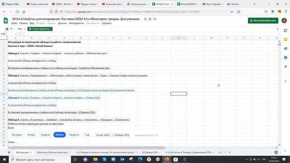Open the 'Иструкция' sheet tab menu arrow
Screen dimensions: 290x163
[31, 152]
